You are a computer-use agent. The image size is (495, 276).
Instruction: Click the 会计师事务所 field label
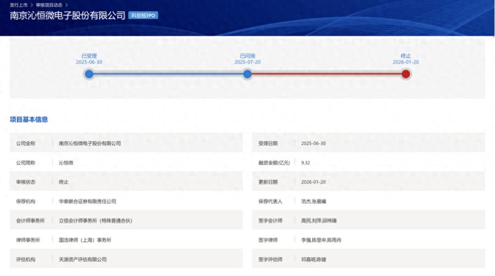click(x=30, y=221)
